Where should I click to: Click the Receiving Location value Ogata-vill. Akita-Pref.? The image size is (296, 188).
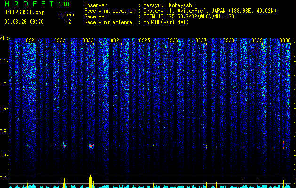pyautogui.click(x=175, y=11)
